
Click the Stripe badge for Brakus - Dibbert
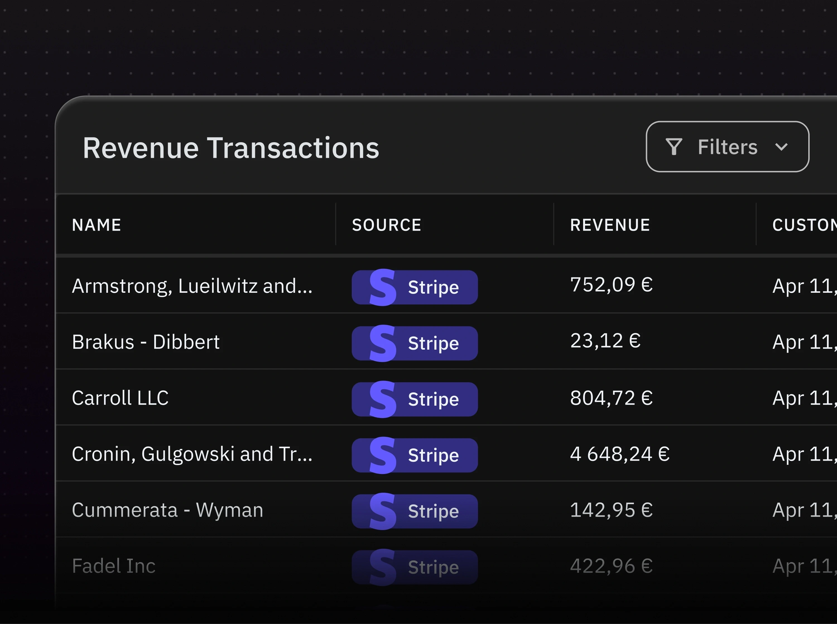[415, 343]
